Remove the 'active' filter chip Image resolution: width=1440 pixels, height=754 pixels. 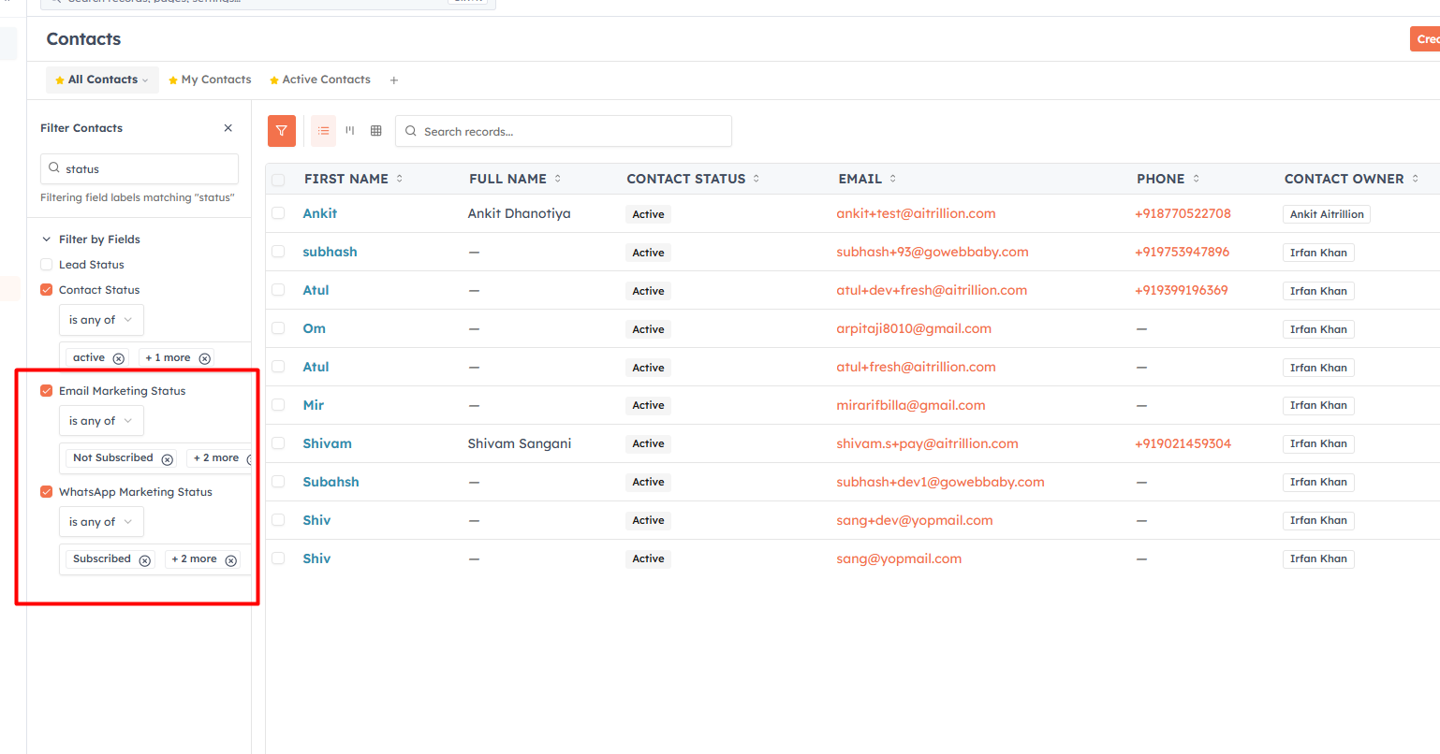pos(119,358)
